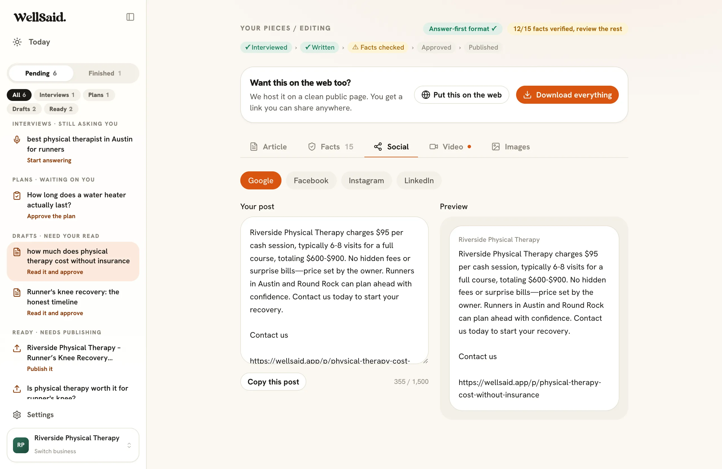Image resolution: width=722 pixels, height=469 pixels.
Task: Click Start answering link
Action: pyautogui.click(x=49, y=160)
